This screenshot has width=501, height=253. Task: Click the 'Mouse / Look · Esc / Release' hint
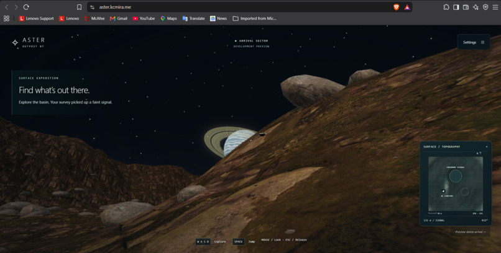tap(283, 239)
